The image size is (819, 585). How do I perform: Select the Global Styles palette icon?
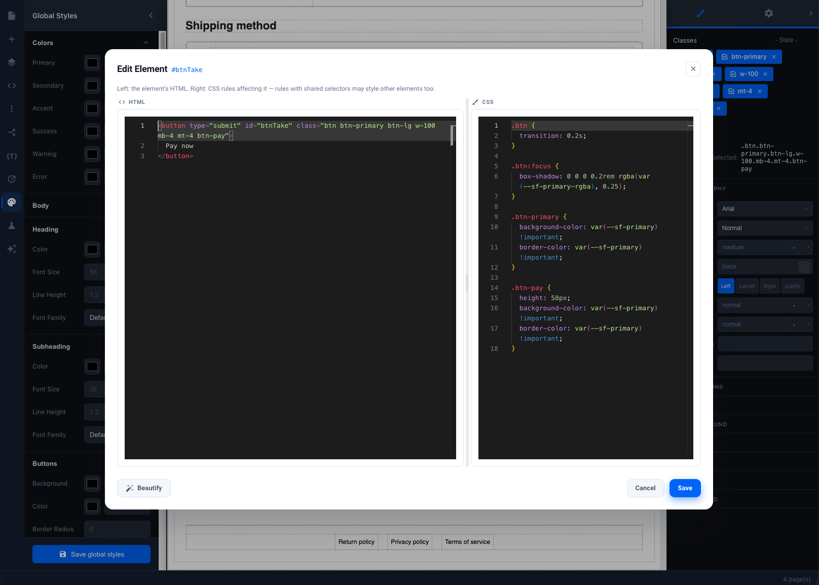[12, 202]
